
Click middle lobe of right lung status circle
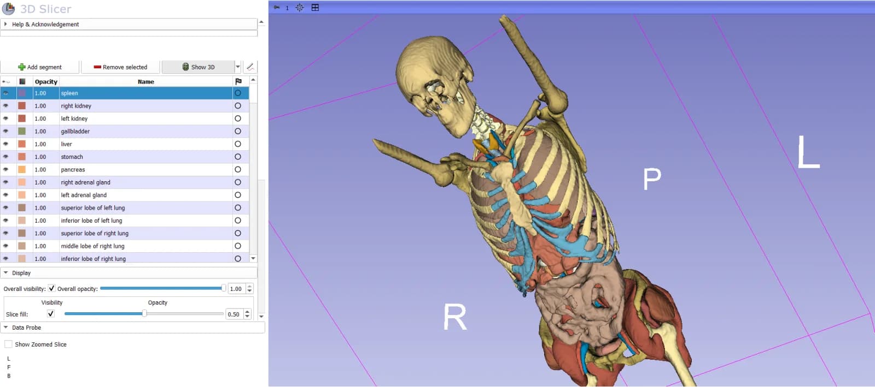tap(238, 246)
